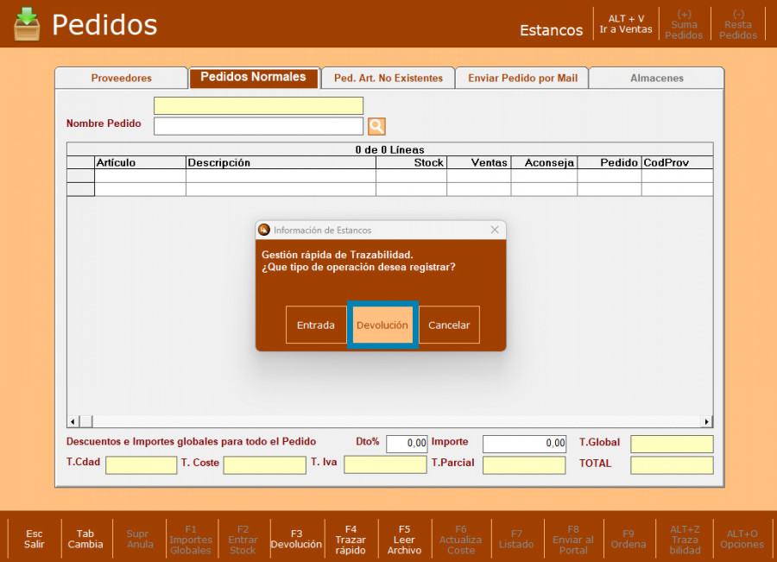Switch to the Proveedores tab
This screenshot has width=777, height=562.
[x=122, y=78]
